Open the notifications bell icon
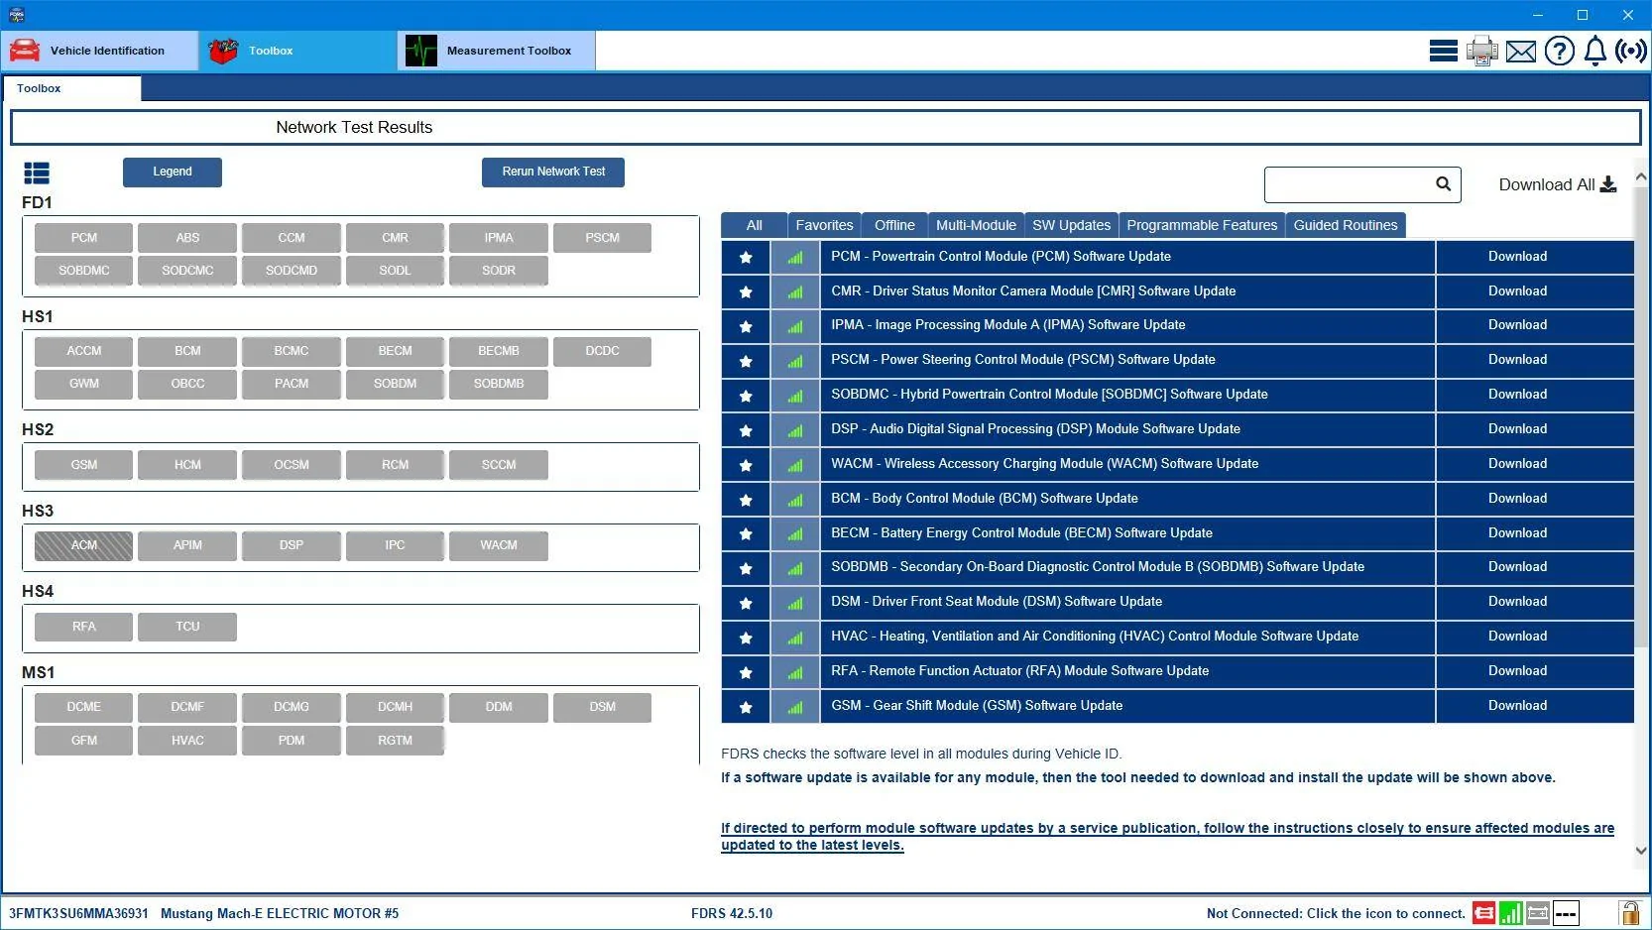This screenshot has width=1652, height=930. [1594, 51]
